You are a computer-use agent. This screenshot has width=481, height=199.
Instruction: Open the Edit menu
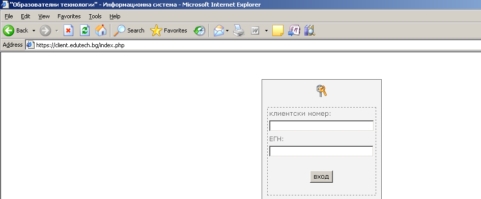[x=25, y=16]
